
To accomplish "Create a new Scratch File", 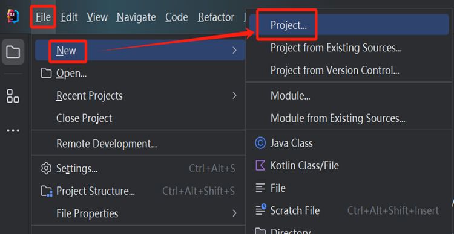I will (x=347, y=210).
